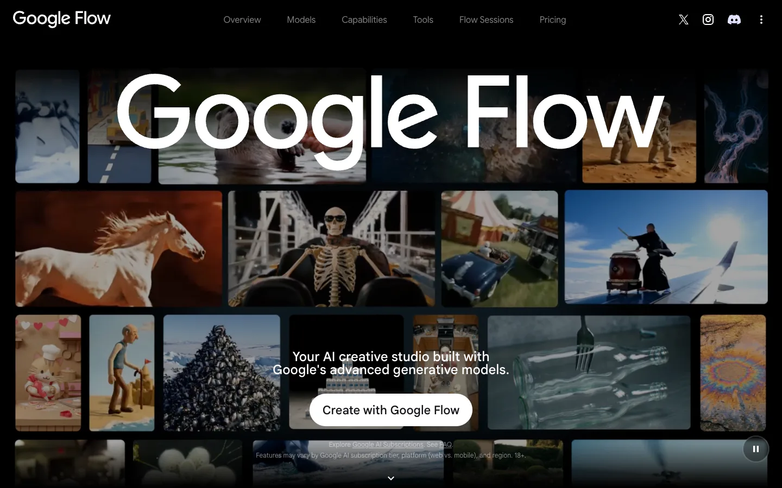Select the white horse thumbnail
782x488 pixels.
118,248
